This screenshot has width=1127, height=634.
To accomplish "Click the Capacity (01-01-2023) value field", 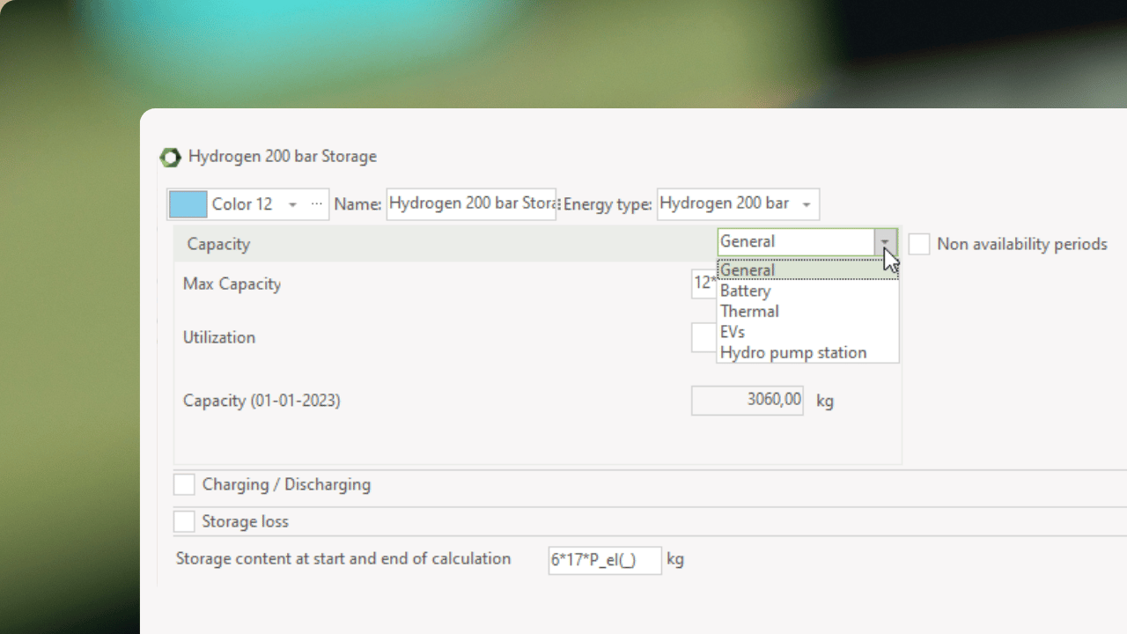I will click(747, 401).
